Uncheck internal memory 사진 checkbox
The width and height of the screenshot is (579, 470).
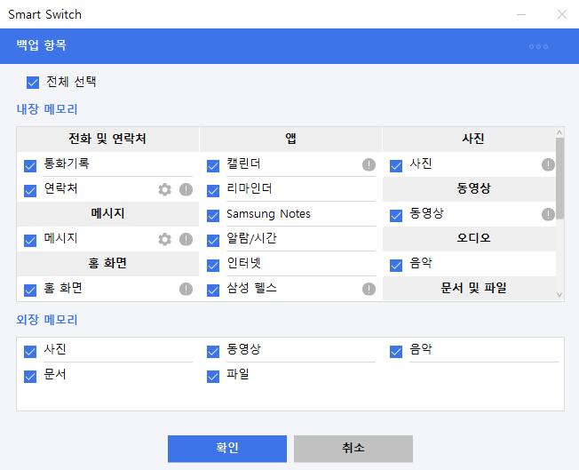pos(396,166)
